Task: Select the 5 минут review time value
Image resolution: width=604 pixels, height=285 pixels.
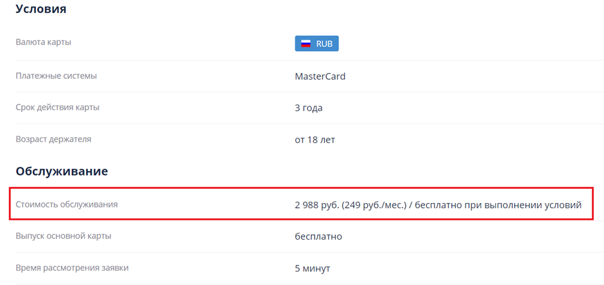Action: [x=313, y=268]
